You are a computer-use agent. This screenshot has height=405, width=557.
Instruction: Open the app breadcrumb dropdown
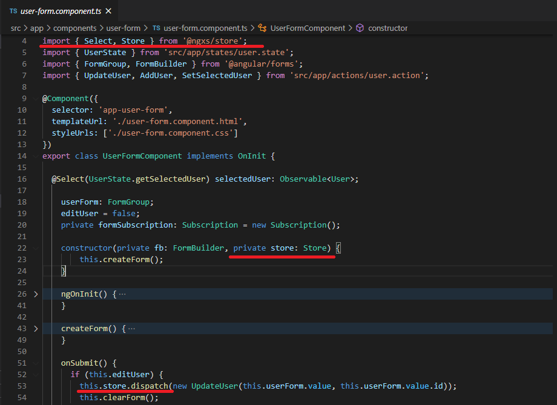[36, 27]
